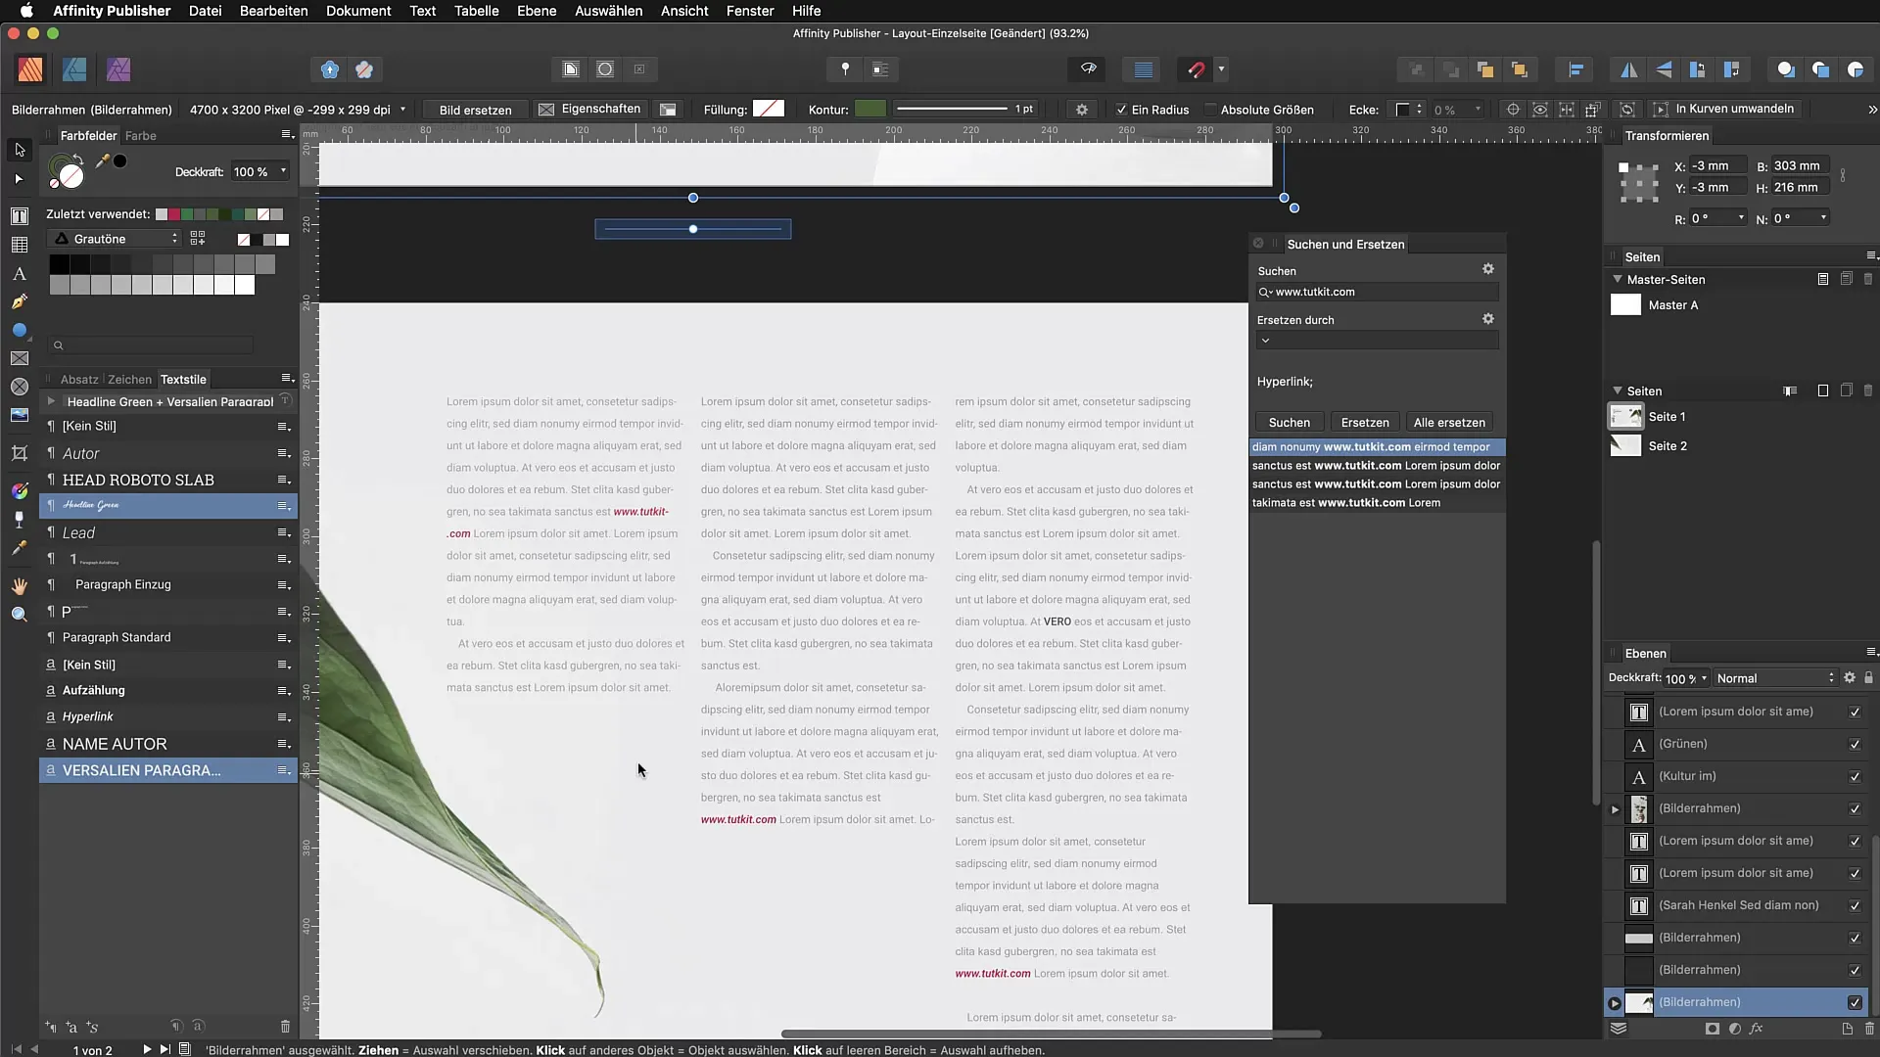Select the Frame Text tool
Viewport: 1880px width, 1057px height.
20,216
